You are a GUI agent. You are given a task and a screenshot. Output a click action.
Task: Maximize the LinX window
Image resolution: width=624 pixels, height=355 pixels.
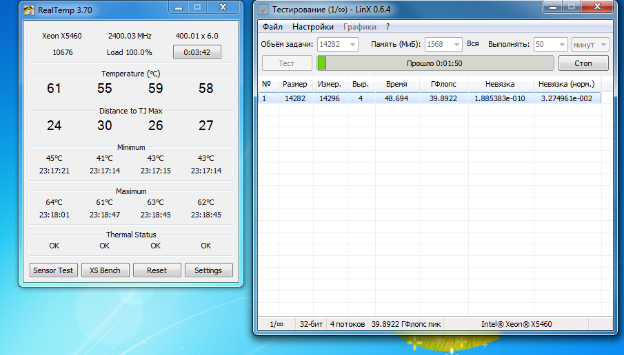pyautogui.click(x=572, y=7)
